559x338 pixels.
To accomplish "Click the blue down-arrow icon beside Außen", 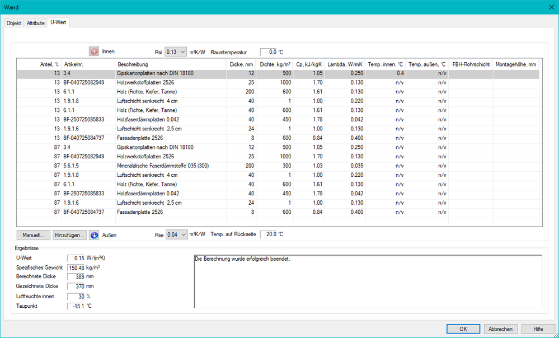I will 94,235.
